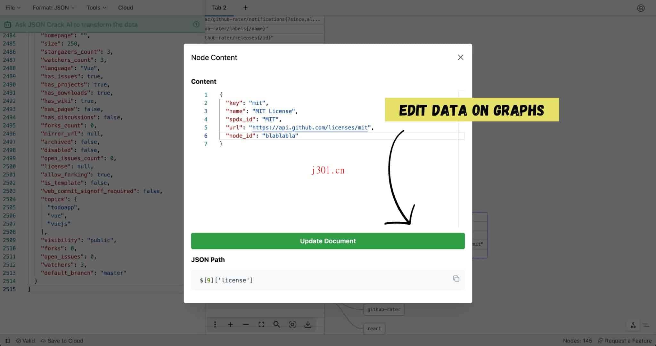The height and width of the screenshot is (346, 656).
Task: Fit the graph to screen
Action: (261, 324)
